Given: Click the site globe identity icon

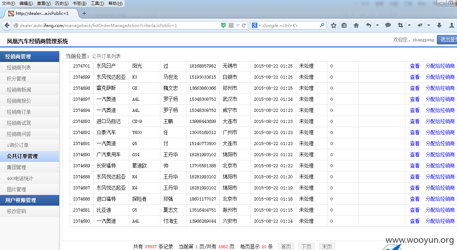Looking at the screenshot, I should click(x=16, y=25).
